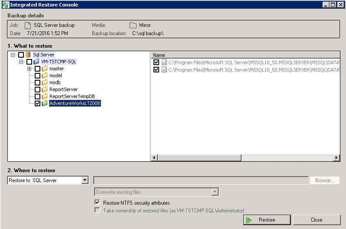Check the ReportServerTempDB checkbox
The width and height of the screenshot is (346, 229).
click(x=38, y=97)
